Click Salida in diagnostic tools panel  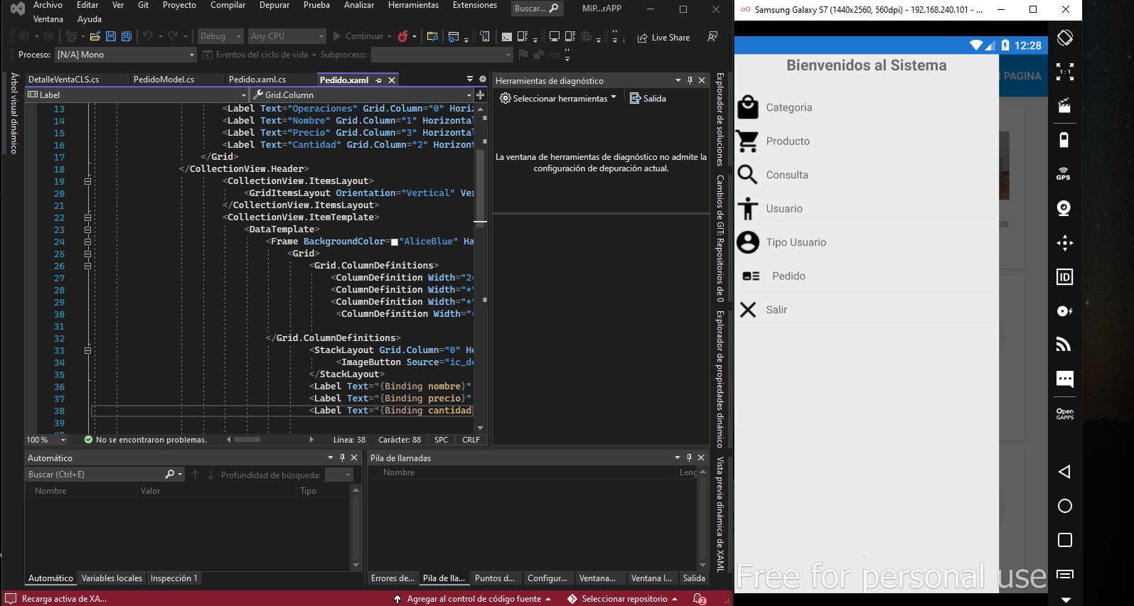pyautogui.click(x=648, y=99)
